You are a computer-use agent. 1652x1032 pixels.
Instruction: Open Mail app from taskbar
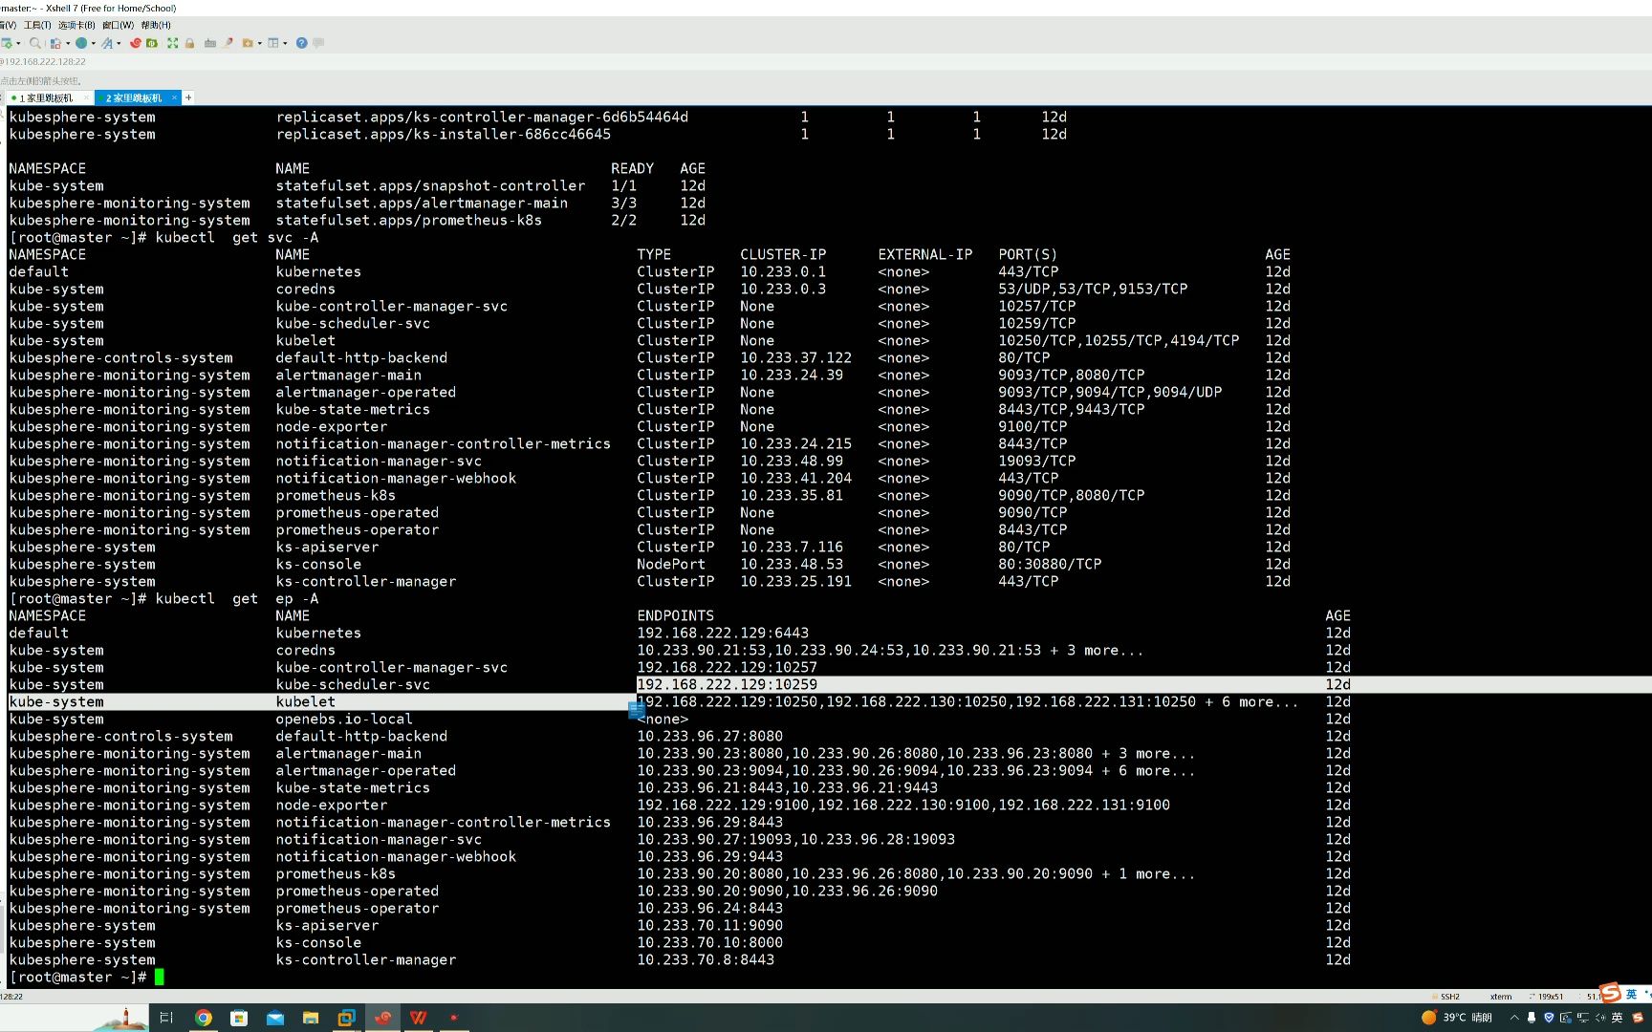click(275, 1018)
